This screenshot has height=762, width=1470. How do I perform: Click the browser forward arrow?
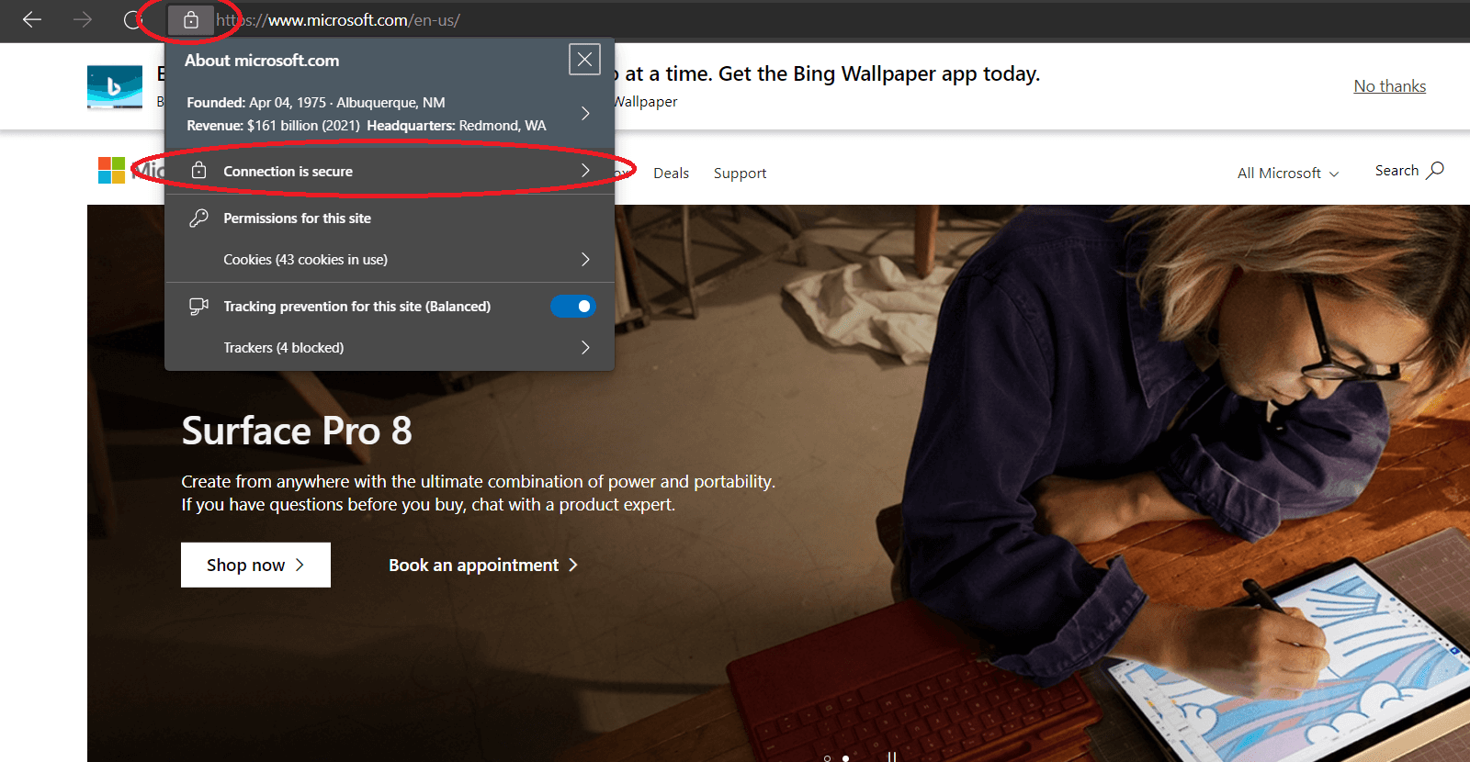pyautogui.click(x=83, y=19)
